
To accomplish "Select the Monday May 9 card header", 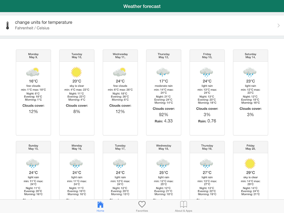I will point(33,56).
